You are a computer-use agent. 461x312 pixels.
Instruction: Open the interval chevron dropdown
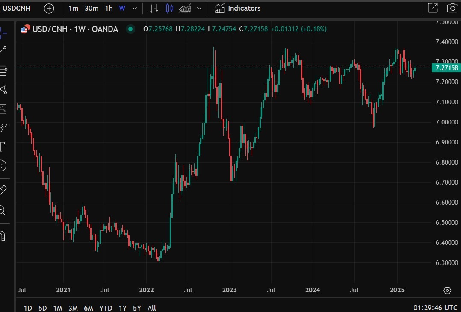pos(134,8)
